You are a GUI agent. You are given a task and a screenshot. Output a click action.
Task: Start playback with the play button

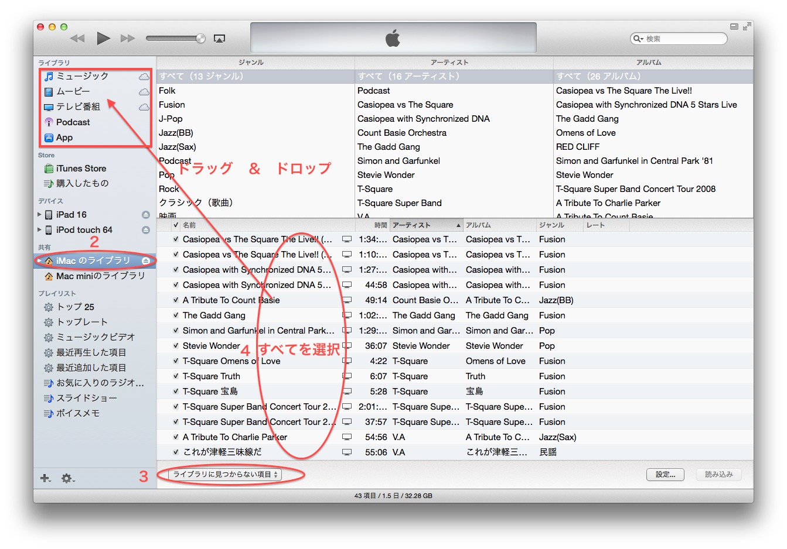pos(104,39)
